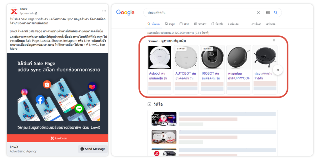Click the blue search magnifier icon
The image size is (320, 160).
tap(276, 12)
